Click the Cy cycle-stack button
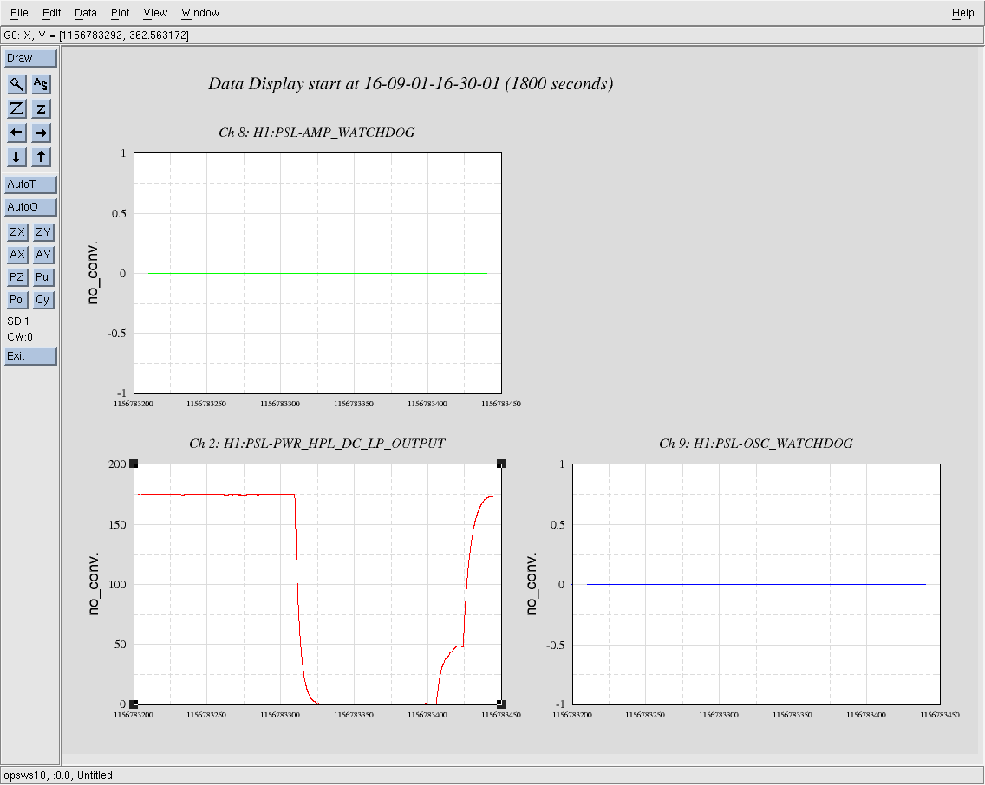The image size is (985, 785). [x=43, y=300]
